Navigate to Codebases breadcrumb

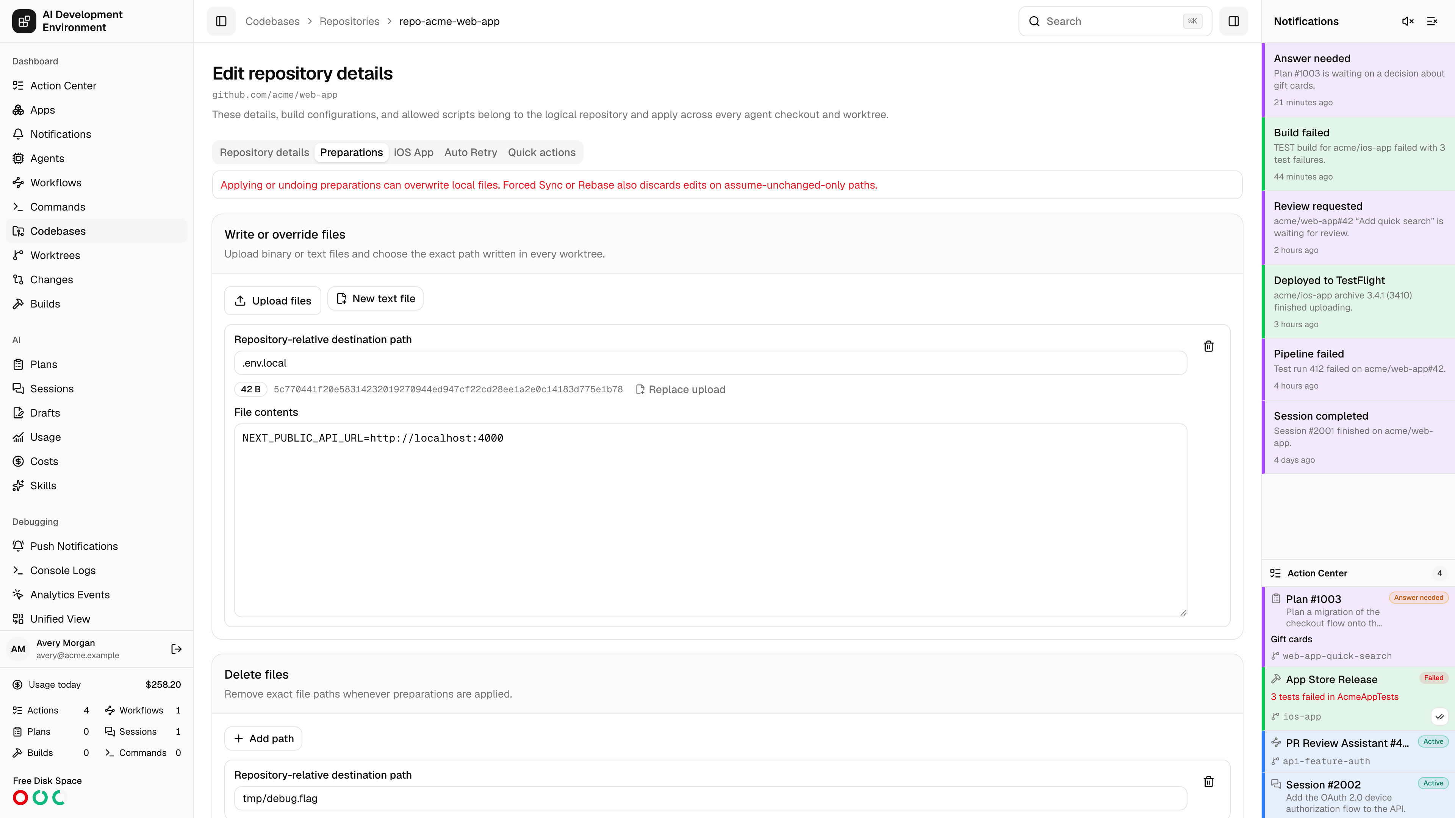pos(272,22)
